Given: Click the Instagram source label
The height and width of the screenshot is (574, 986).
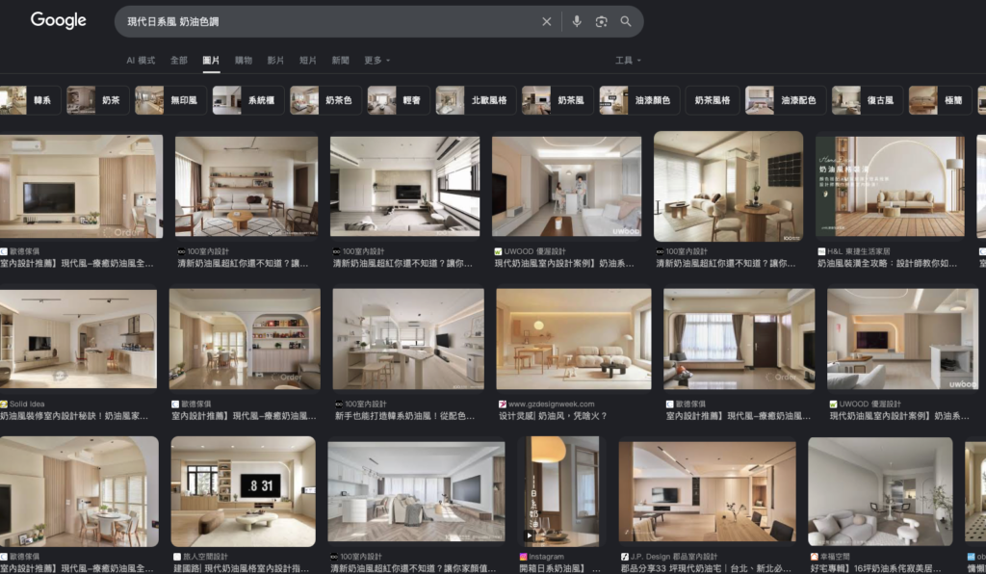Looking at the screenshot, I should click(x=547, y=557).
